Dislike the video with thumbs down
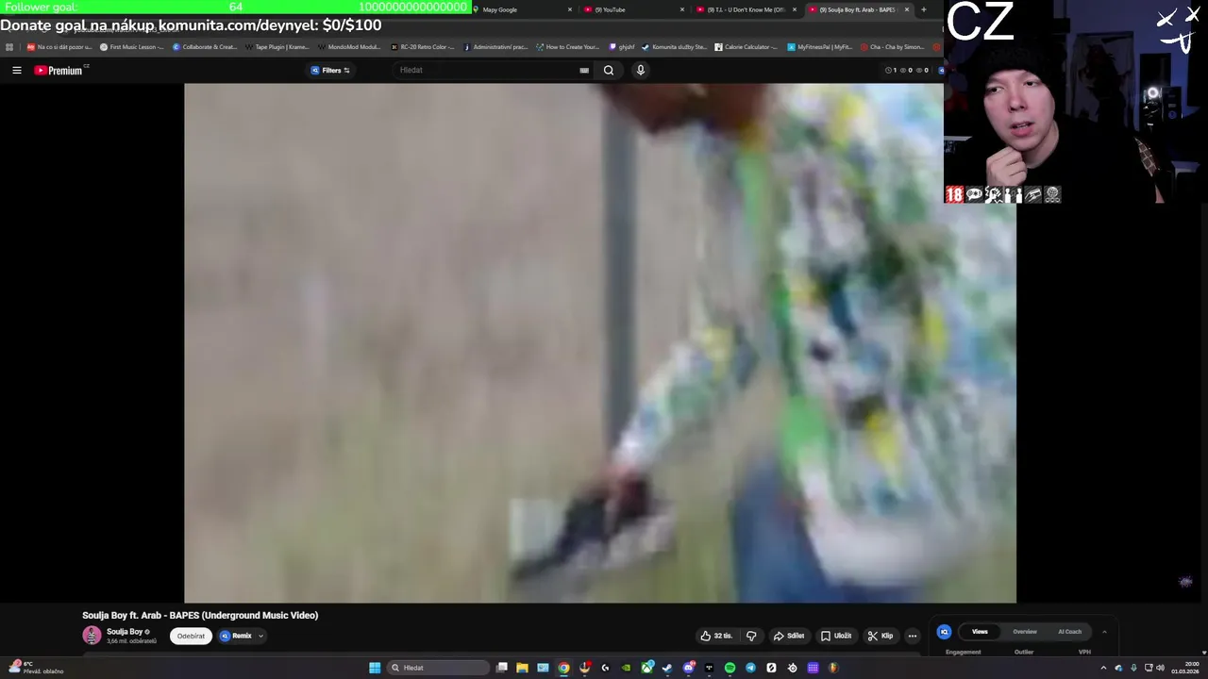This screenshot has width=1208, height=679. (751, 636)
